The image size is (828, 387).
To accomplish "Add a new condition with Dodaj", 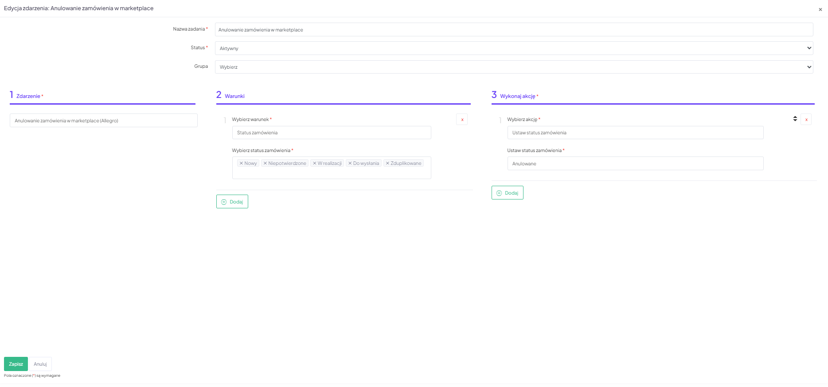I will click(232, 202).
